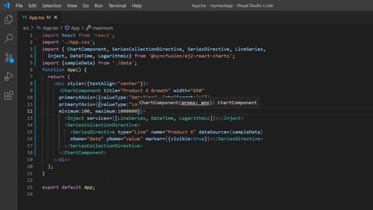This screenshot has height=210, width=373.
Task: Click 'sampleData' in the import line
Action: [78, 63]
